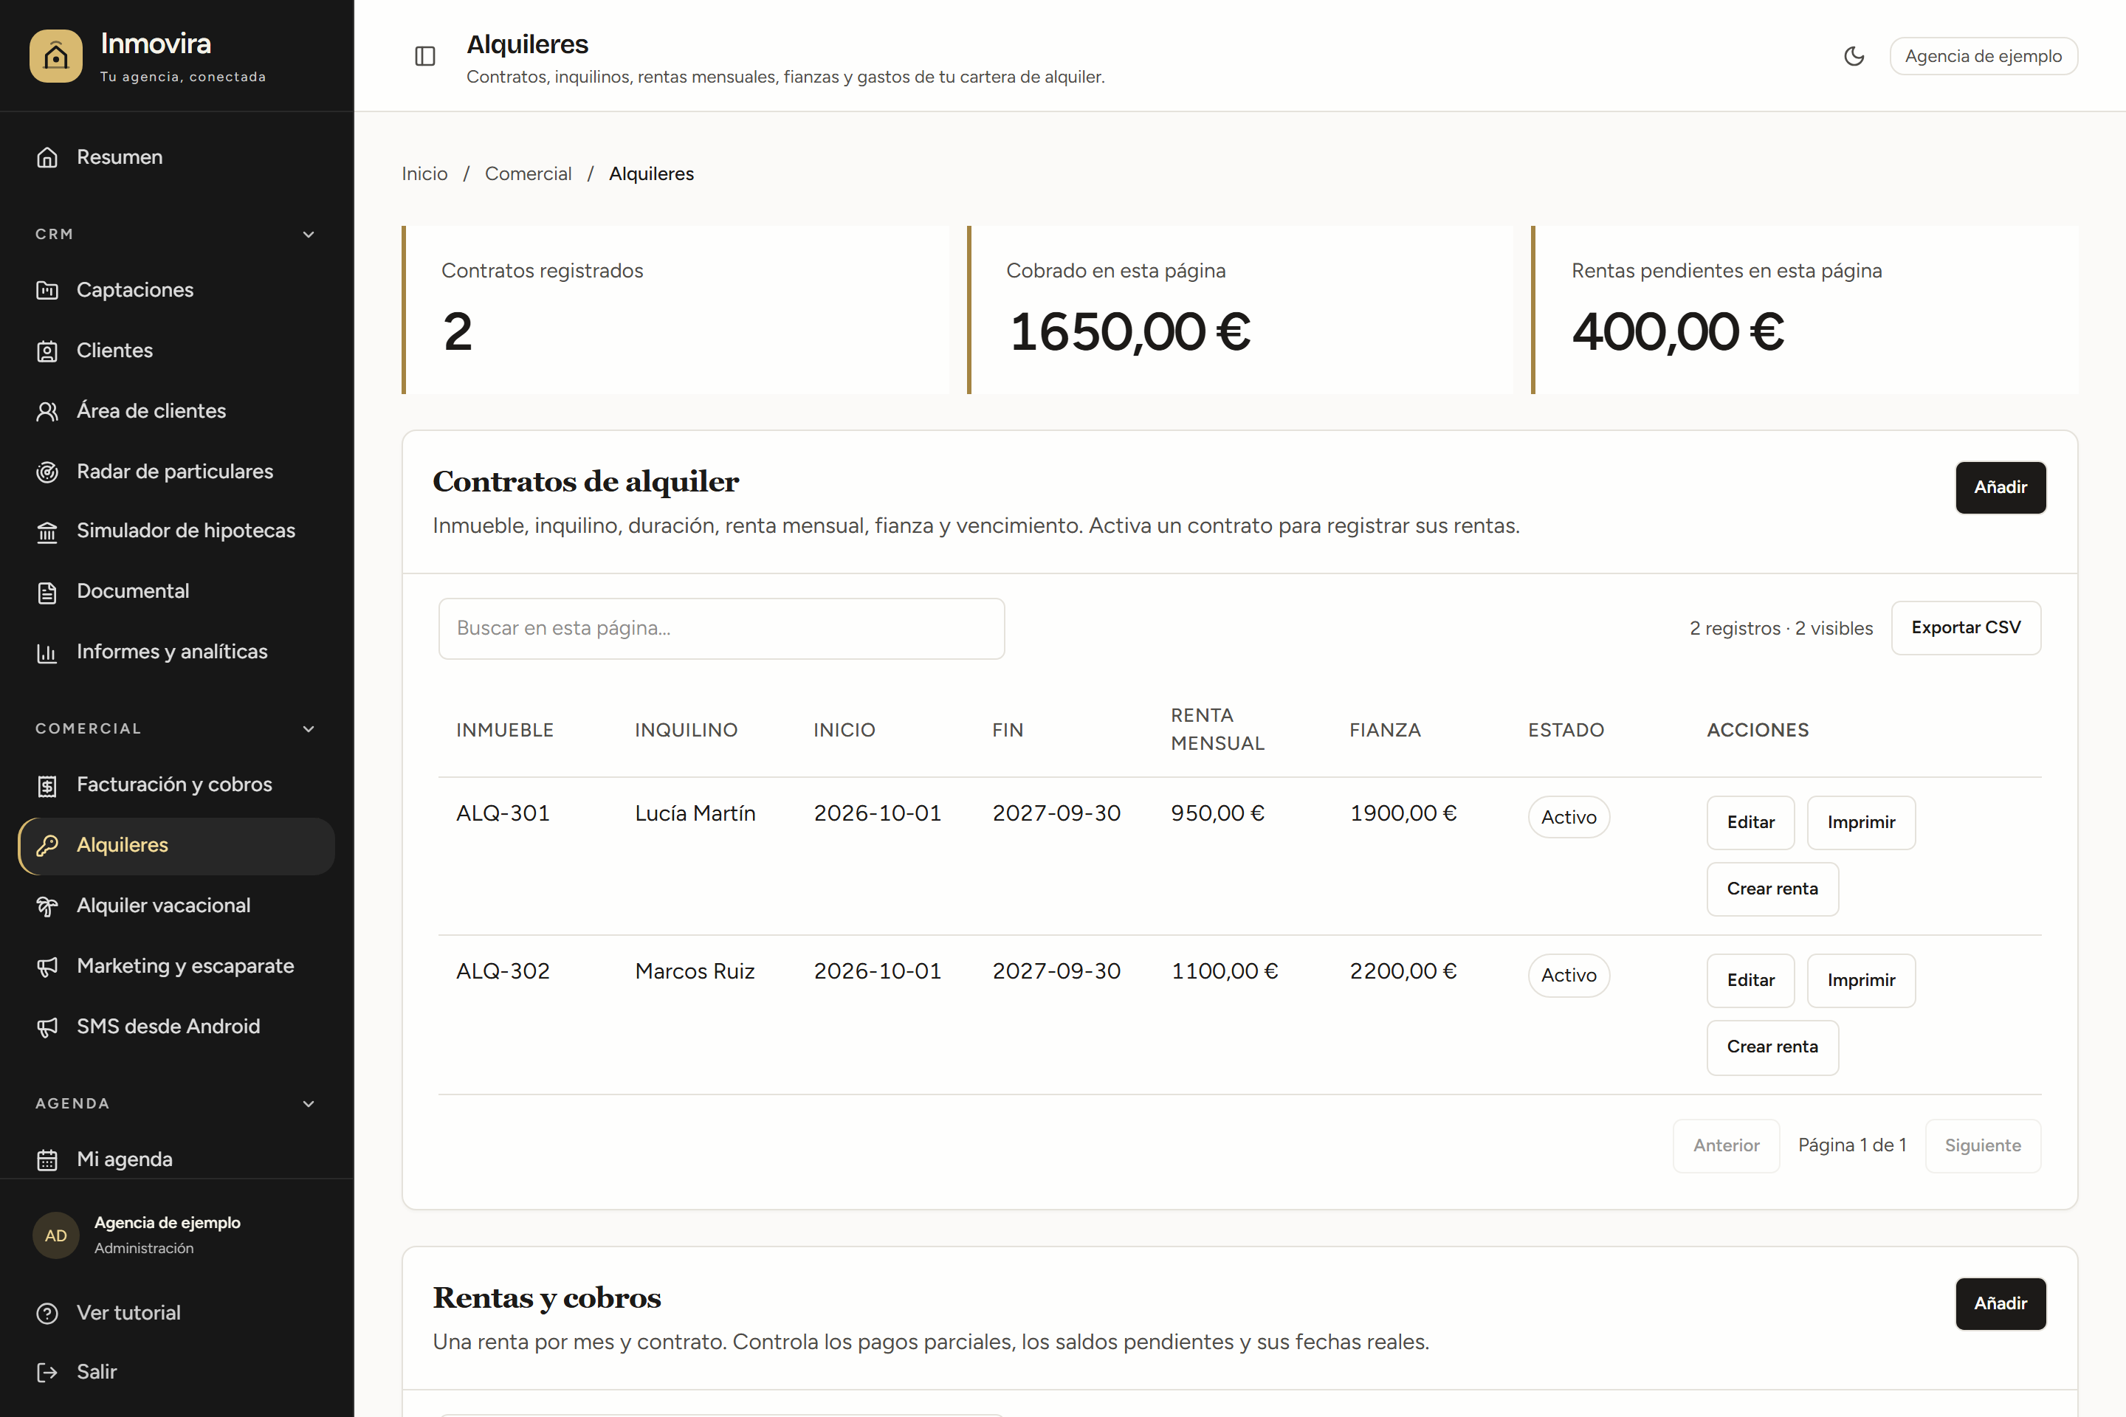
Task: Open Agencia de ejemplo header button
Action: pos(1984,56)
